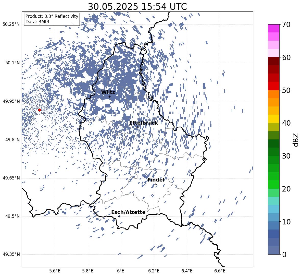
Task: Click the 6.6°E longitude label
Action: point(220,271)
